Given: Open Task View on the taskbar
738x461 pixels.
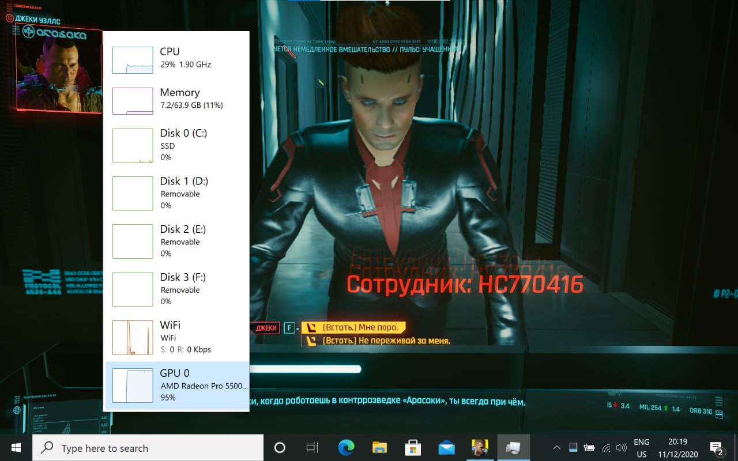Looking at the screenshot, I should point(312,448).
